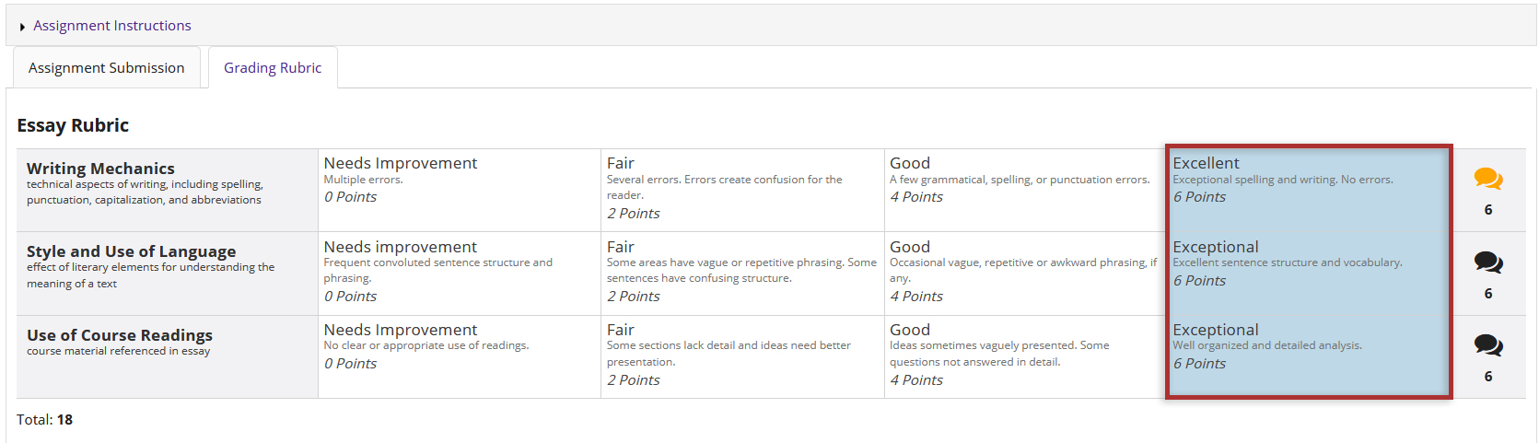The image size is (1539, 443).
Task: Expand the Assignment Instructions section
Action: (x=112, y=26)
